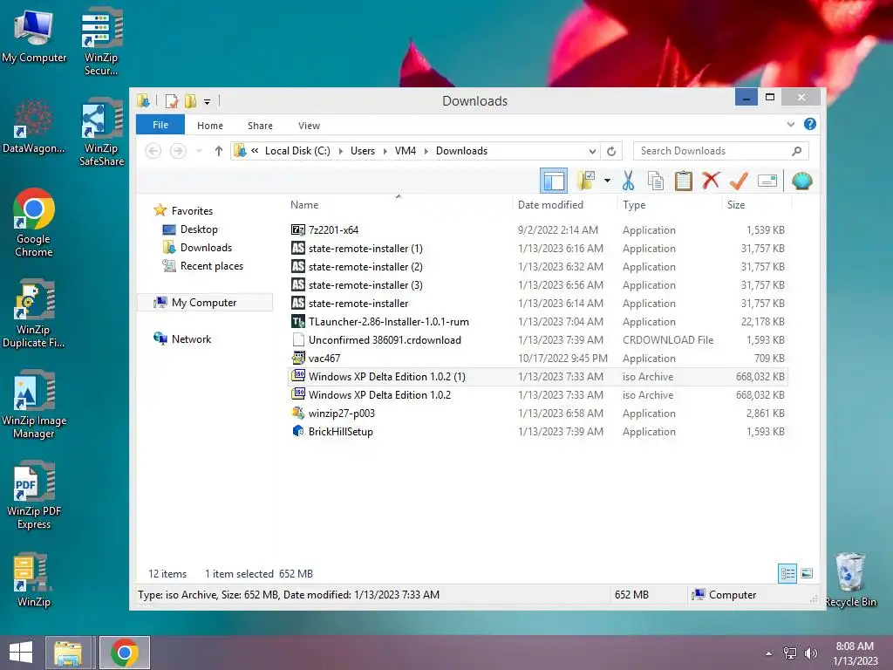Switch to the View ribbon tab
Screen dimensions: 893x670
click(x=309, y=126)
